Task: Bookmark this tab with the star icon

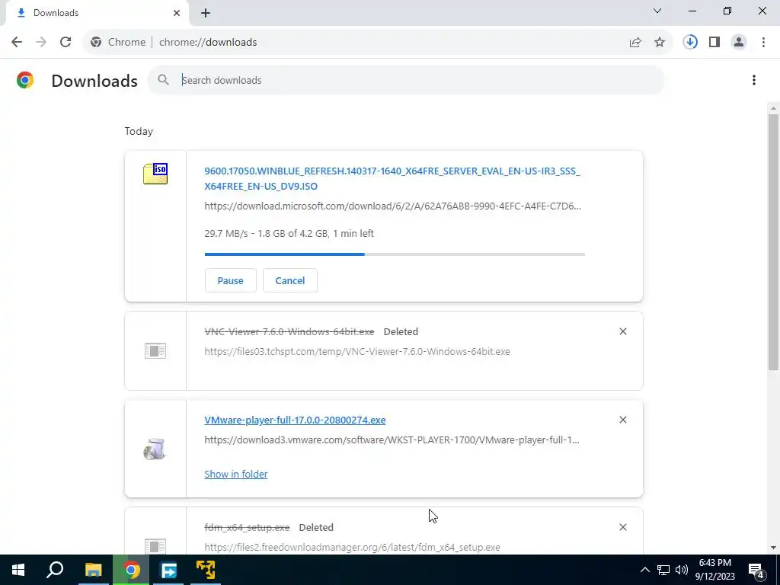Action: (660, 43)
